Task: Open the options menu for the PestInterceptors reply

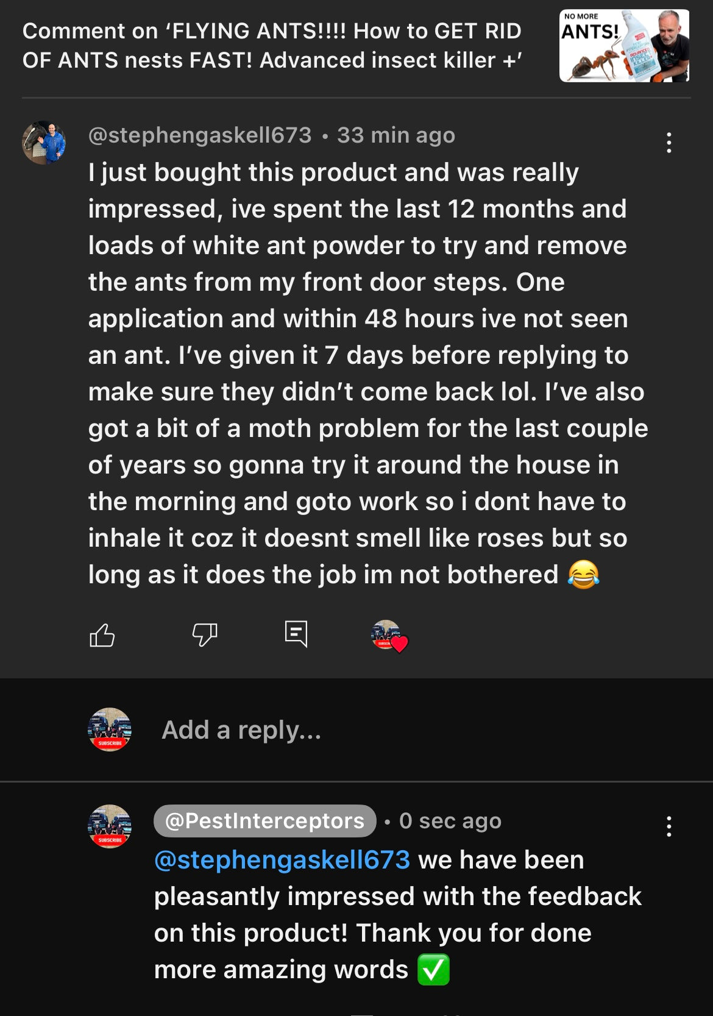Action: (669, 826)
